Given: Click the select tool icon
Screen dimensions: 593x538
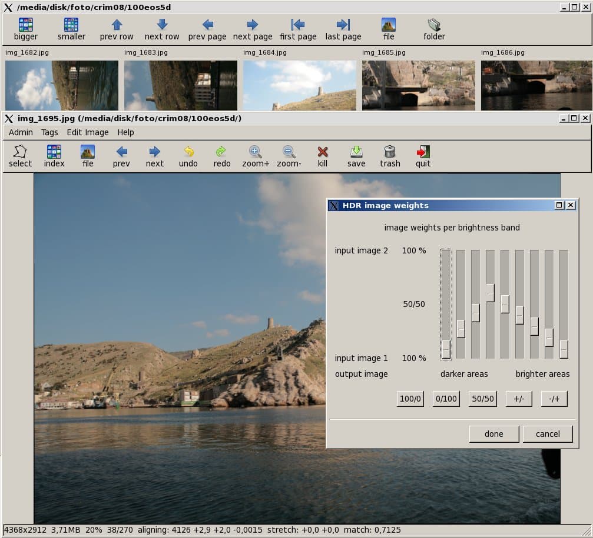Looking at the screenshot, I should 20,152.
